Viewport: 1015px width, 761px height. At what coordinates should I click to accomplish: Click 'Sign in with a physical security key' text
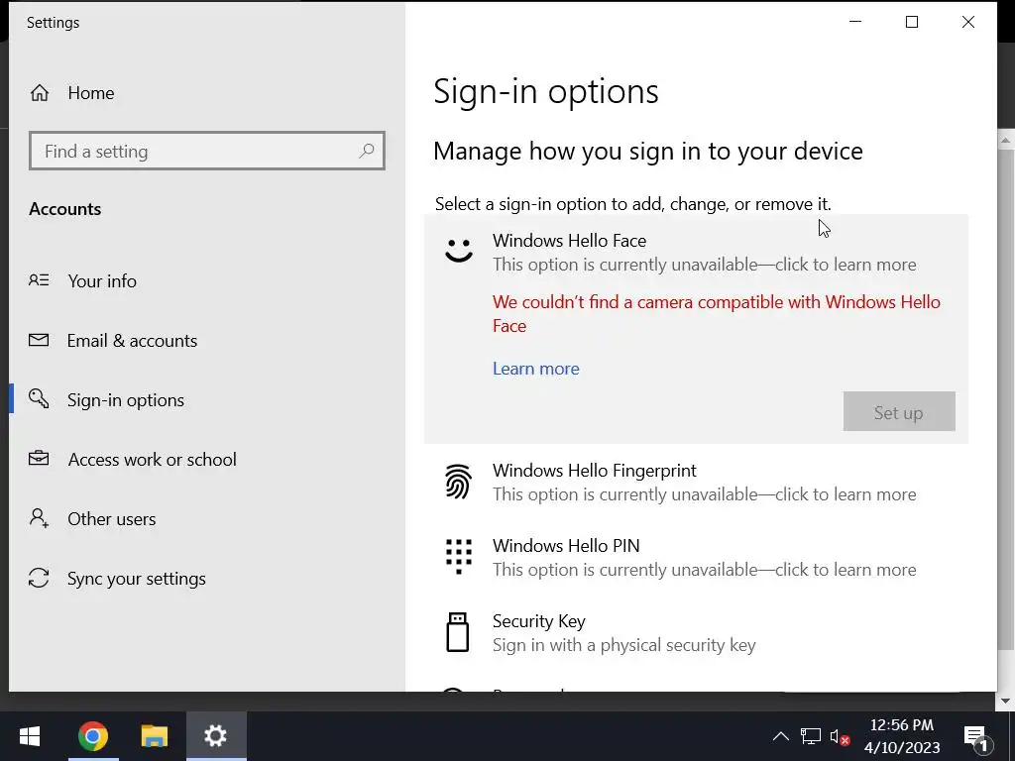624,645
